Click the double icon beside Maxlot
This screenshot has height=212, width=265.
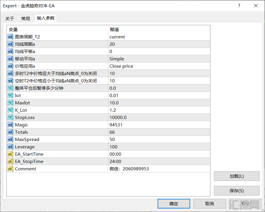click(10, 103)
